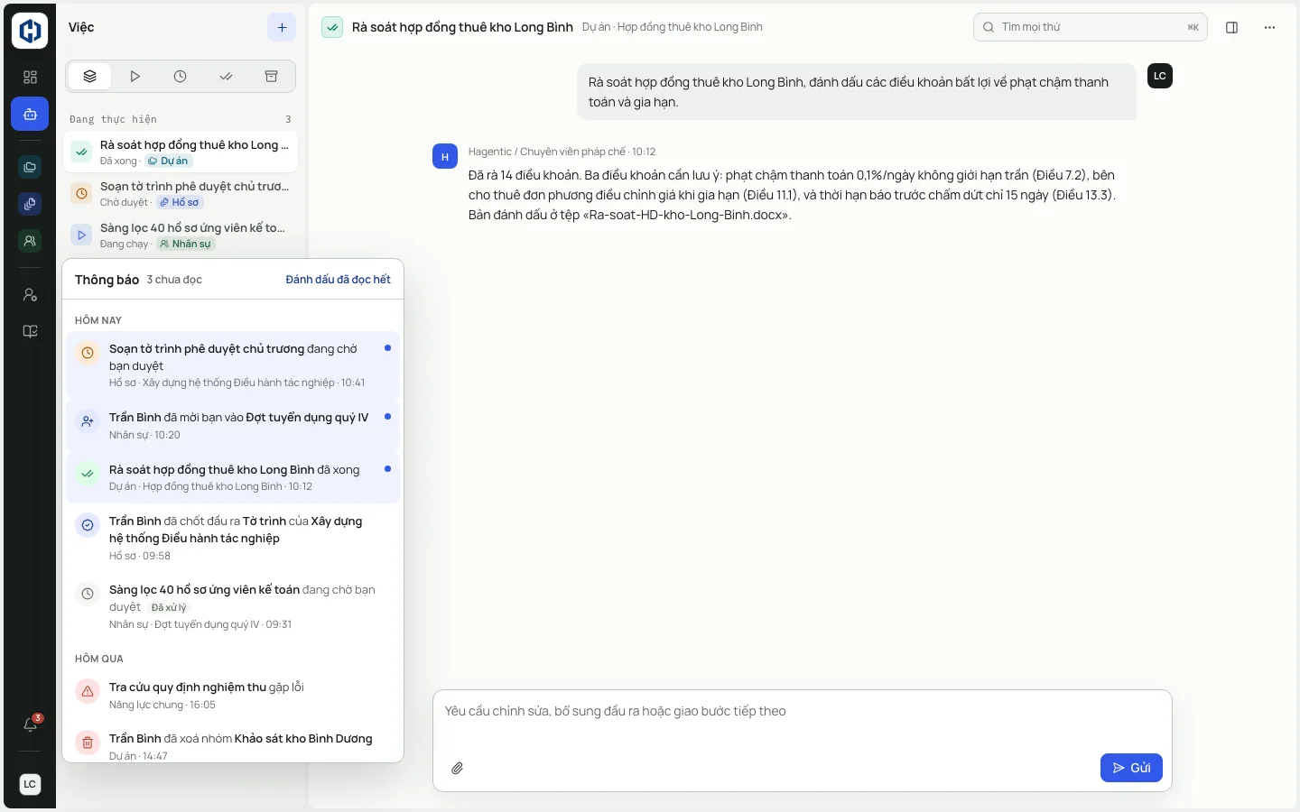Click breadcrumb Dự án · Hợp đồng thuê kho Long Bình
Screen dimensions: 1300x812
click(673, 27)
